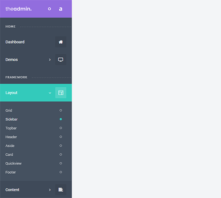The width and height of the screenshot is (221, 198).
Task: Click the Layout grid icon
Action: click(x=61, y=93)
